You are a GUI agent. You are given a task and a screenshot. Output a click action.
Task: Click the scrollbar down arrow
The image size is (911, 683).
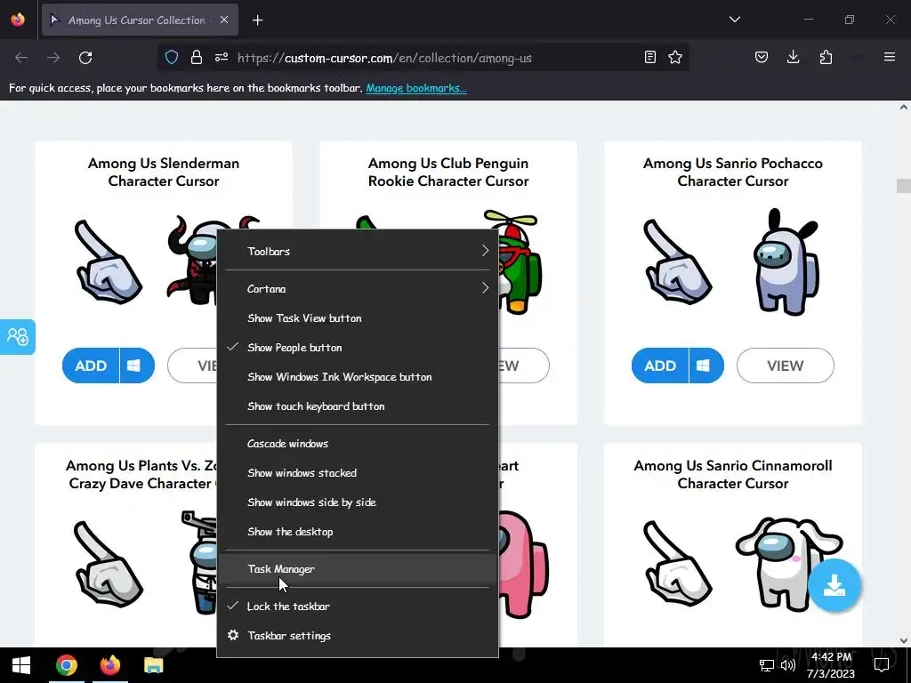coord(904,640)
